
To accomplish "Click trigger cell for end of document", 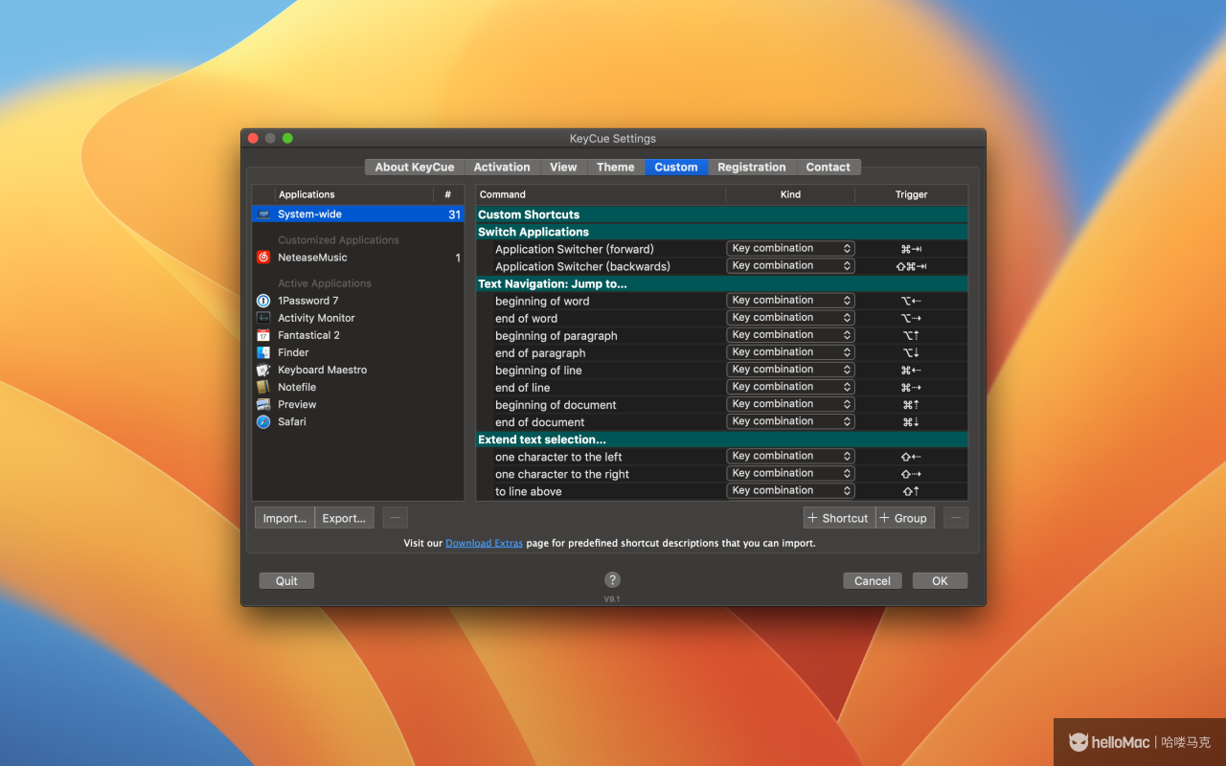I will 911,421.
